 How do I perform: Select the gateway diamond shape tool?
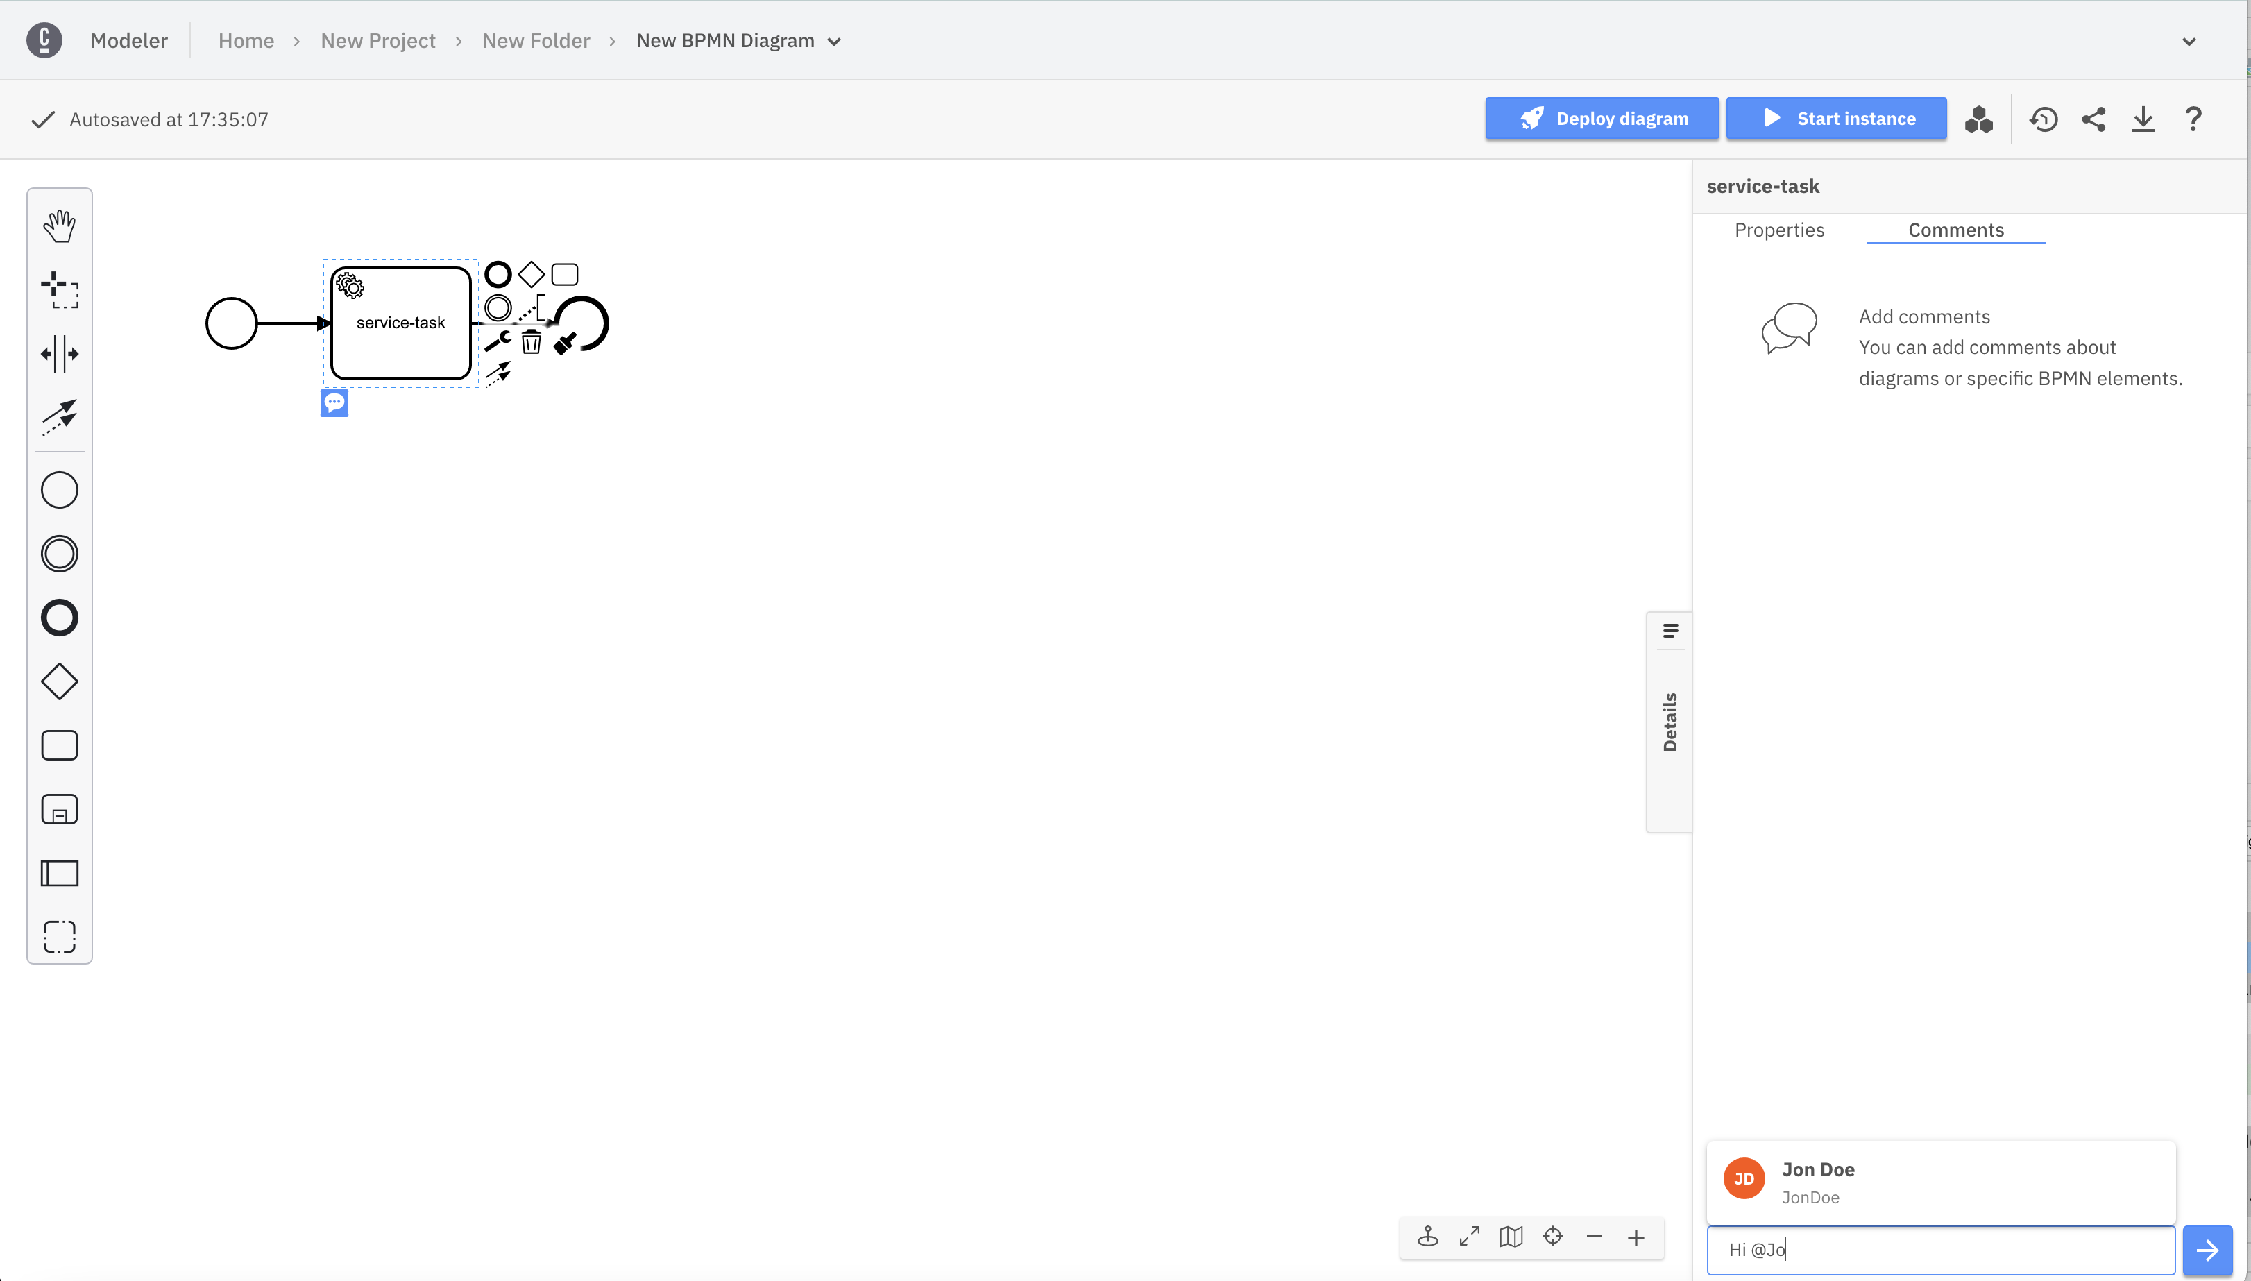point(59,681)
